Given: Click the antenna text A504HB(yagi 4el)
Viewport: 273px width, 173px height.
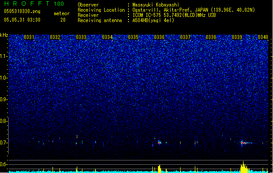Looking at the screenshot, I should [x=153, y=20].
